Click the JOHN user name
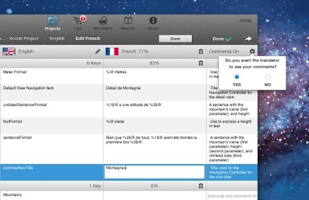309x200 pixels. pyautogui.click(x=245, y=21)
